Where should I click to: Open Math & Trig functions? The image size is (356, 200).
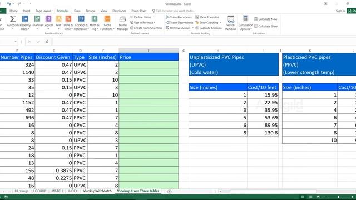[x=95, y=23]
